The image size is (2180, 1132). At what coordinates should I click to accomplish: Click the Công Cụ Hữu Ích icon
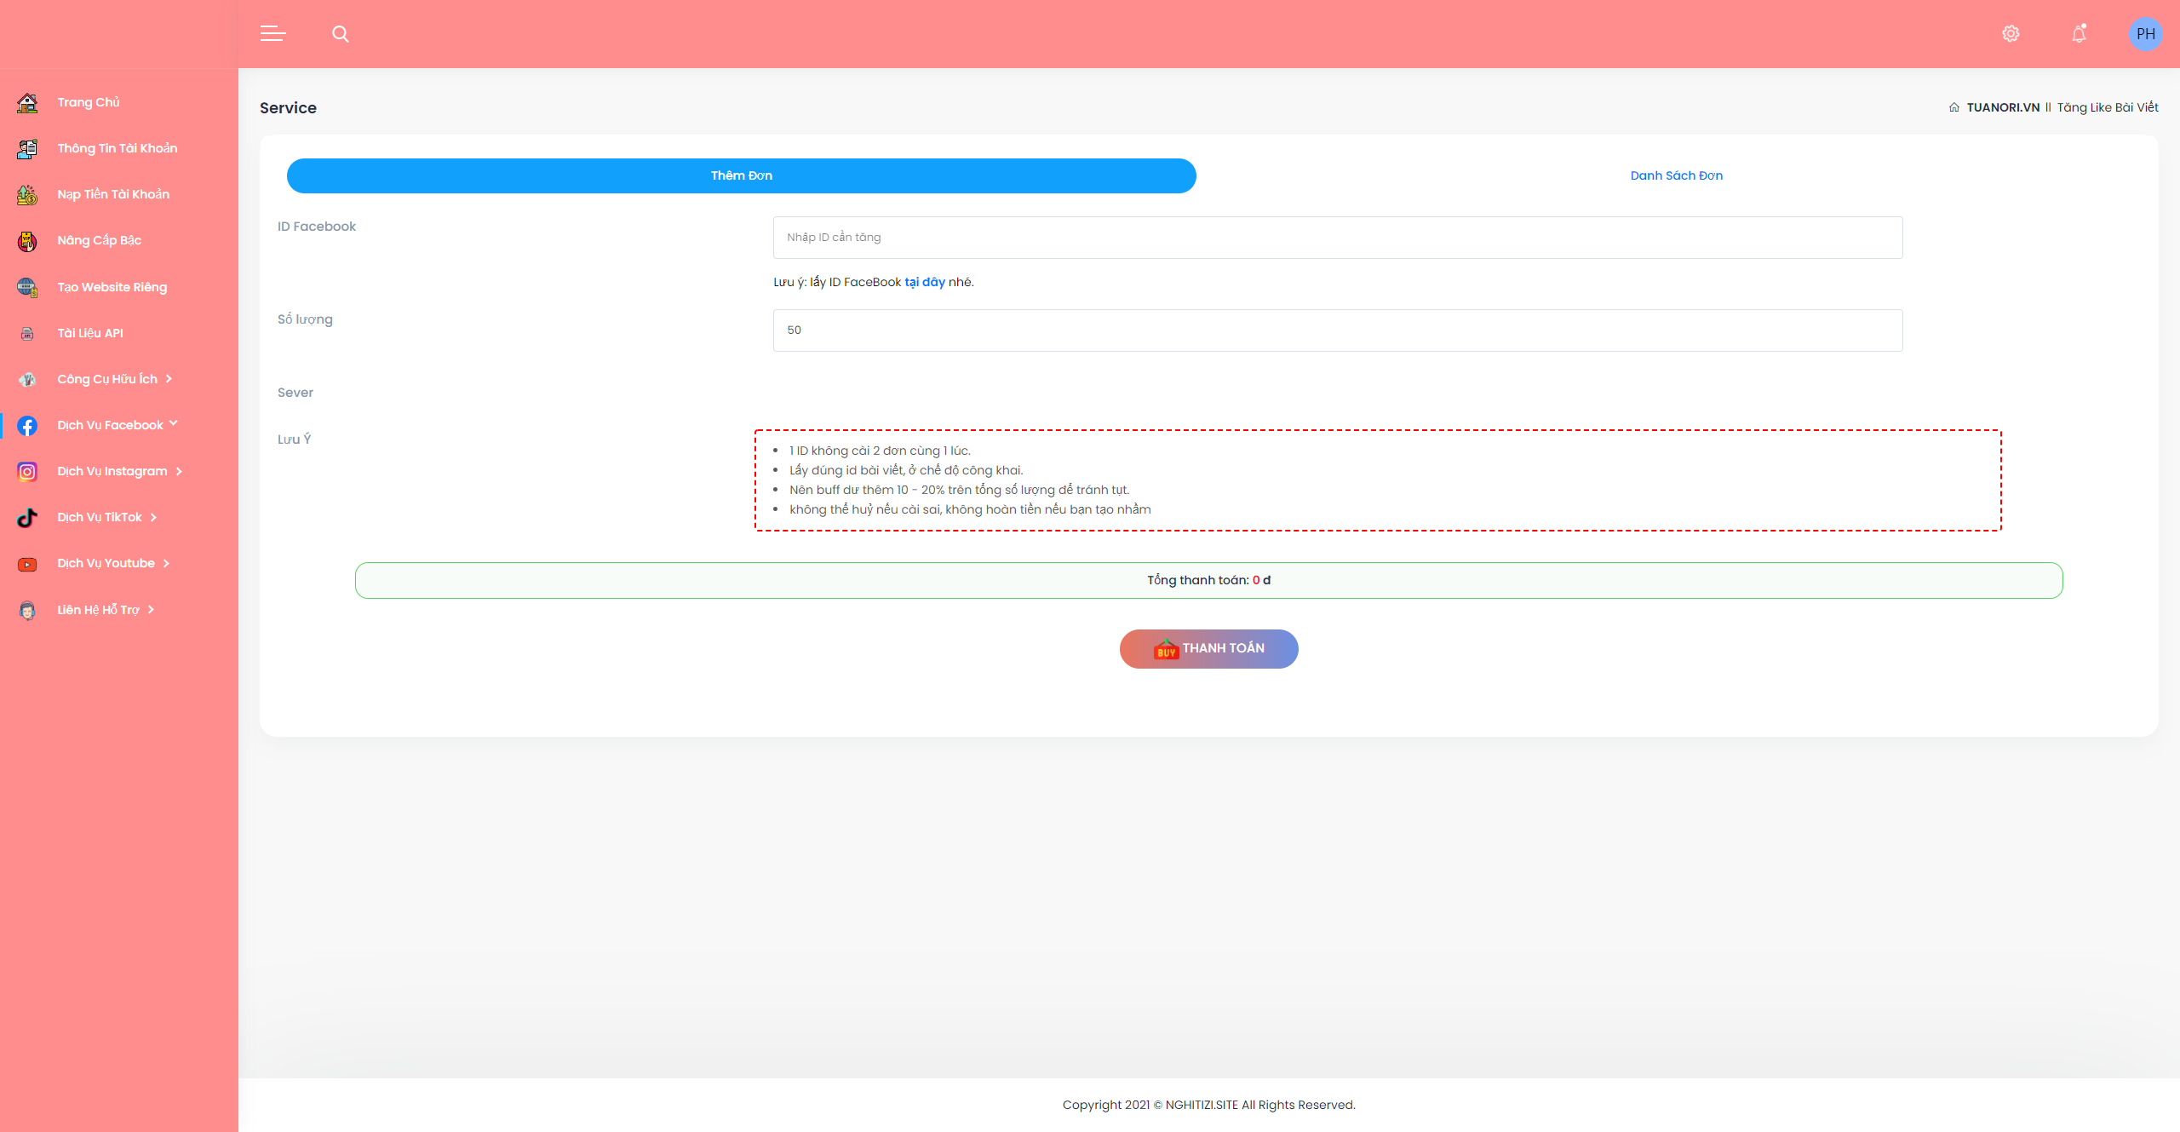(27, 380)
